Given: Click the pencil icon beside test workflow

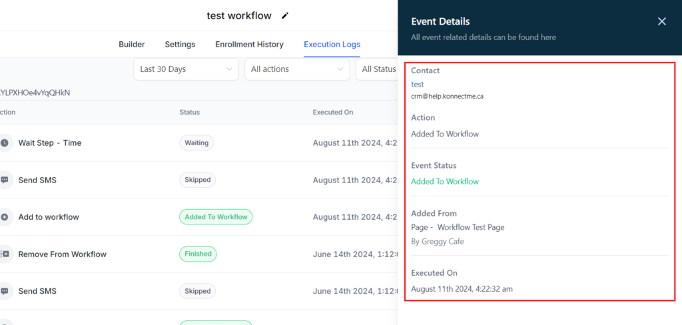Looking at the screenshot, I should pos(286,15).
